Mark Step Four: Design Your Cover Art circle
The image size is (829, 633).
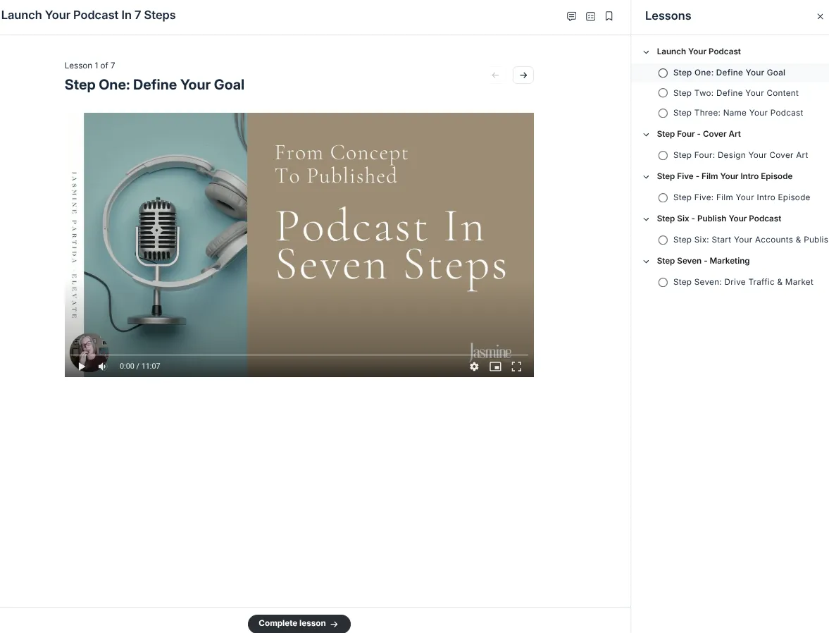[x=663, y=156]
